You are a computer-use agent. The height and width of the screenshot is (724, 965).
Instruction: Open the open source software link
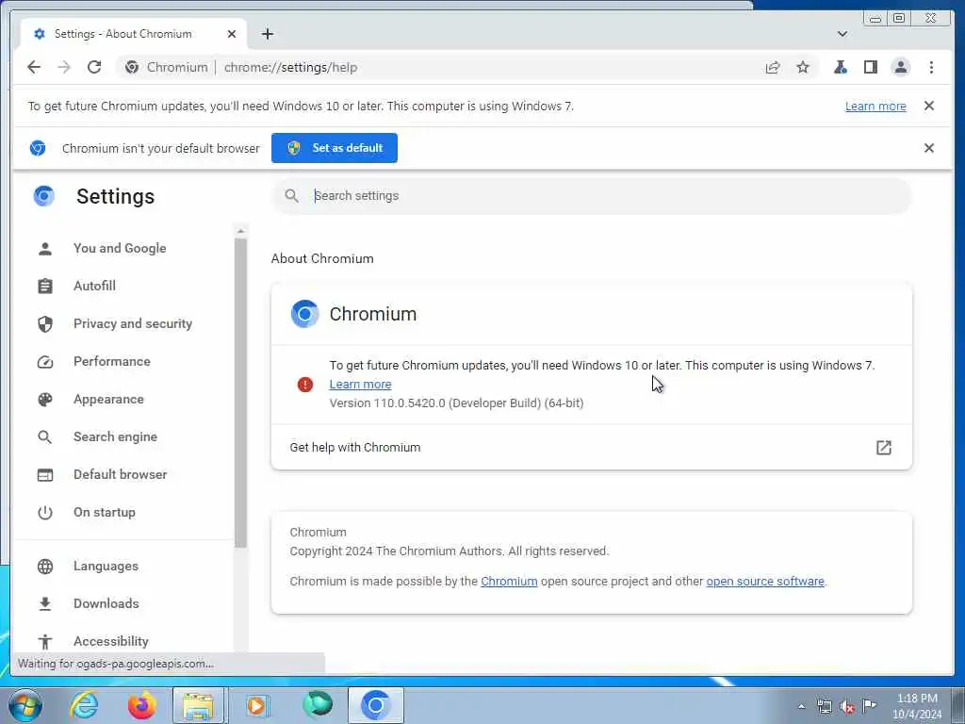pos(765,581)
